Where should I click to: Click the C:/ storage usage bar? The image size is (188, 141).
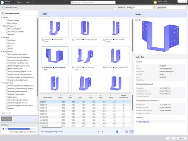(x=22, y=129)
